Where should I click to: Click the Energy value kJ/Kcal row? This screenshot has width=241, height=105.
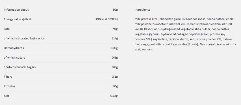pyautogui.click(x=61, y=19)
